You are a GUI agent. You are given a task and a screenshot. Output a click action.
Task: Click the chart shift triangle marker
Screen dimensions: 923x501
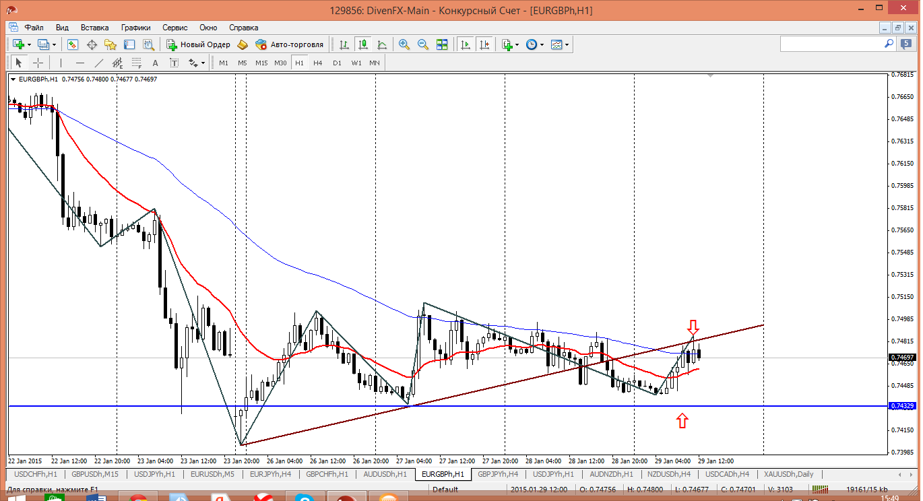coord(710,77)
